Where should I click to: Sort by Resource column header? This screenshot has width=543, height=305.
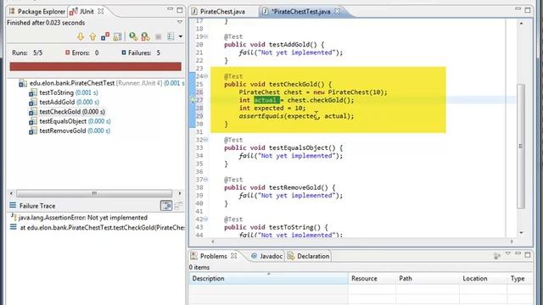coord(372,279)
